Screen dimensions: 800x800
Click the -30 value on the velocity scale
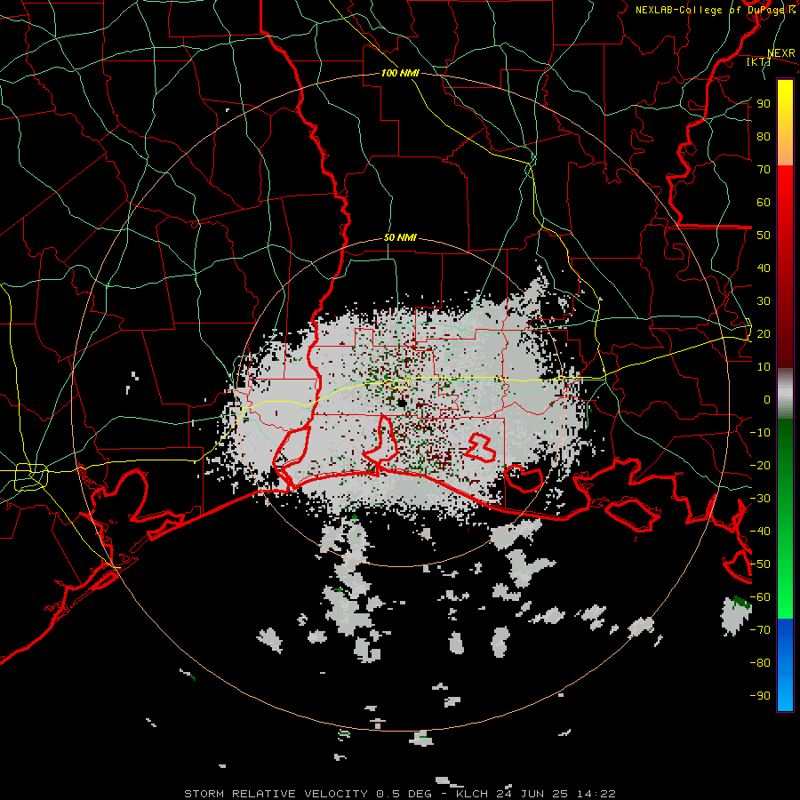pyautogui.click(x=760, y=499)
